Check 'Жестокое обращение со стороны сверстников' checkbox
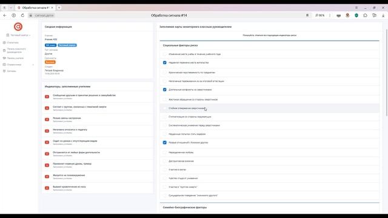This screenshot has width=388, height=218. click(x=164, y=99)
